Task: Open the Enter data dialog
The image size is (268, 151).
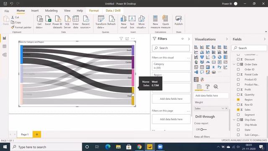Action: [x=75, y=22]
